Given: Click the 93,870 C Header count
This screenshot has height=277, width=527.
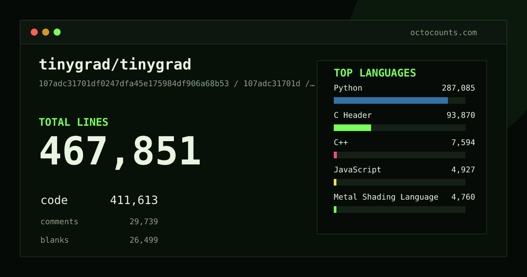Looking at the screenshot, I should coord(461,115).
